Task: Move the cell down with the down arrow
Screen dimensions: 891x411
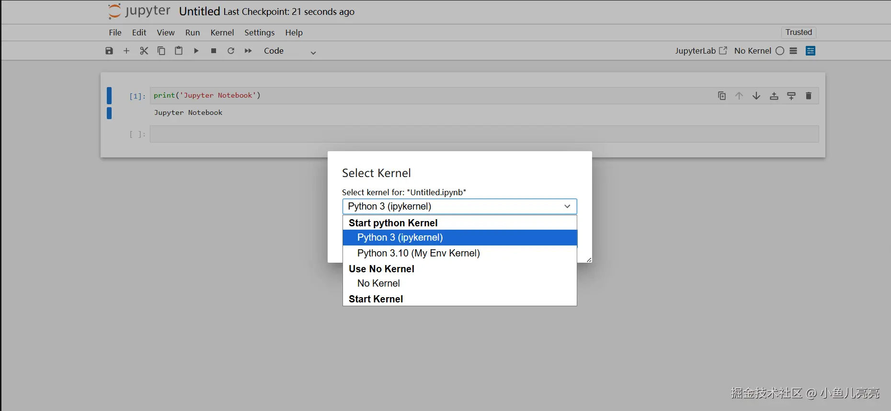Action: point(756,96)
